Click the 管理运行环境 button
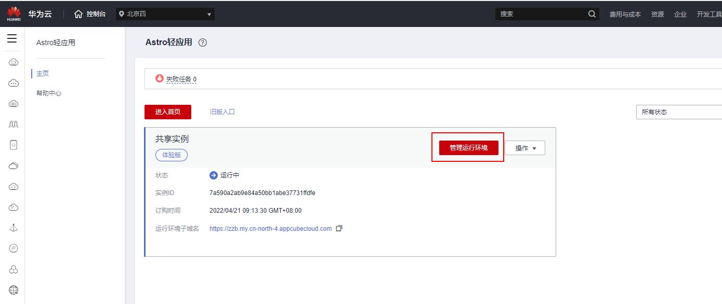 click(x=467, y=148)
